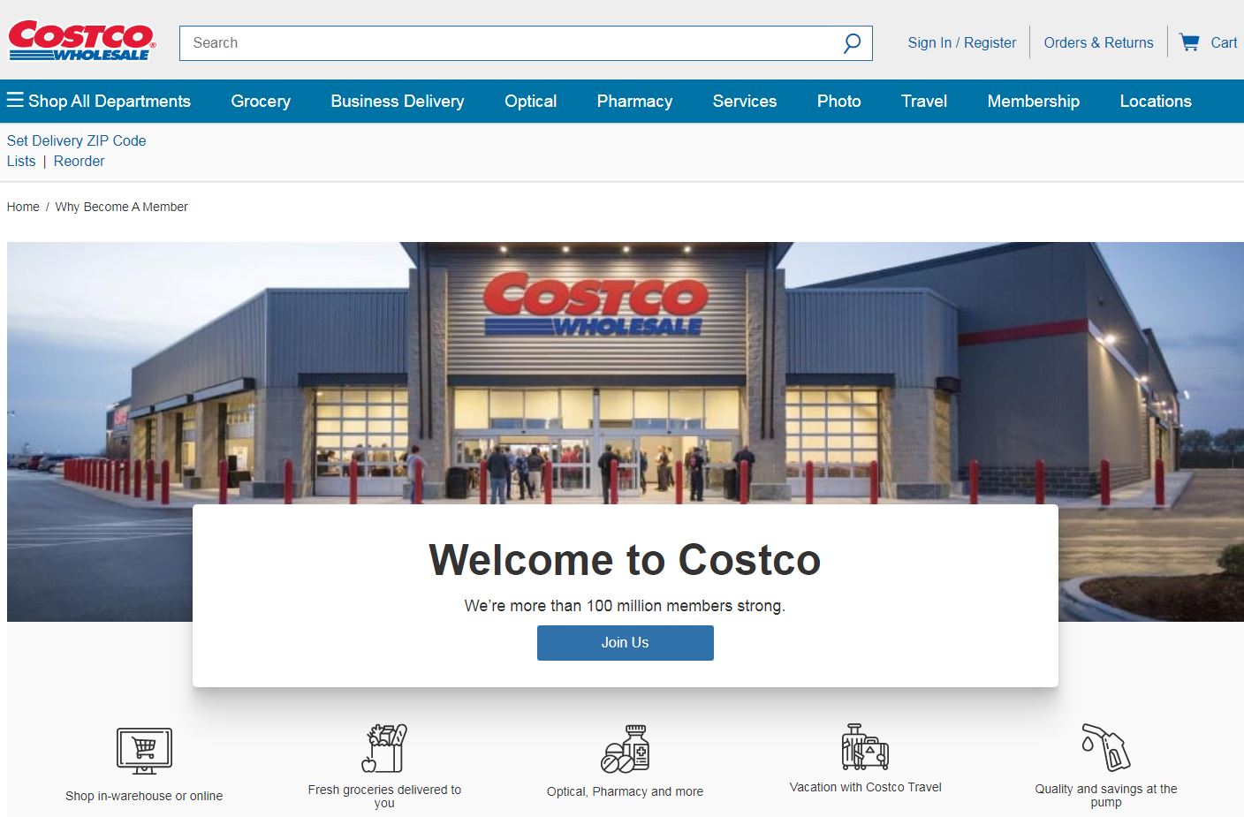
Task: Open Sign In / Register
Action: point(962,42)
